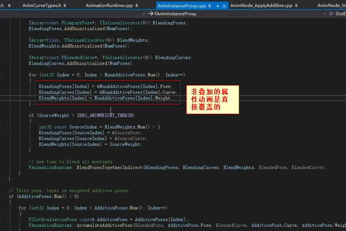Open the SlotE member dropdown list
The width and height of the screenshot is (346, 231).
(340, 14)
